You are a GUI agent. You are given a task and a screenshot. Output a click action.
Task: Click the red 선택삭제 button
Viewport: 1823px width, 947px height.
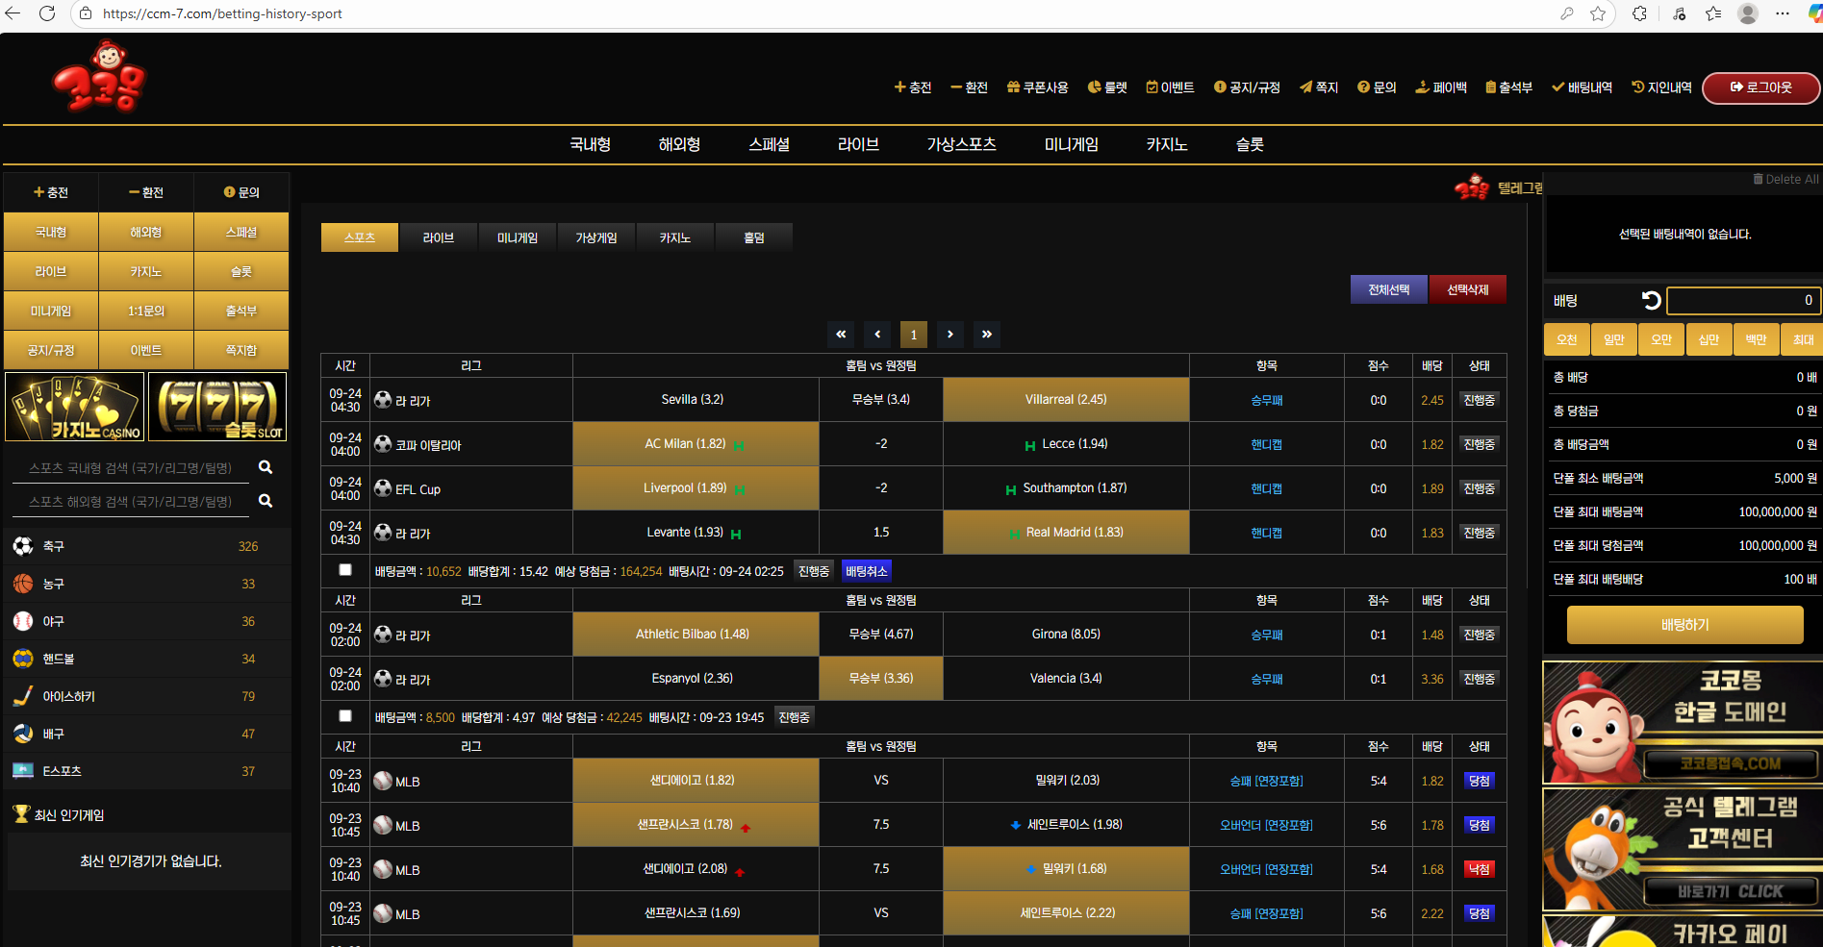pos(1467,289)
